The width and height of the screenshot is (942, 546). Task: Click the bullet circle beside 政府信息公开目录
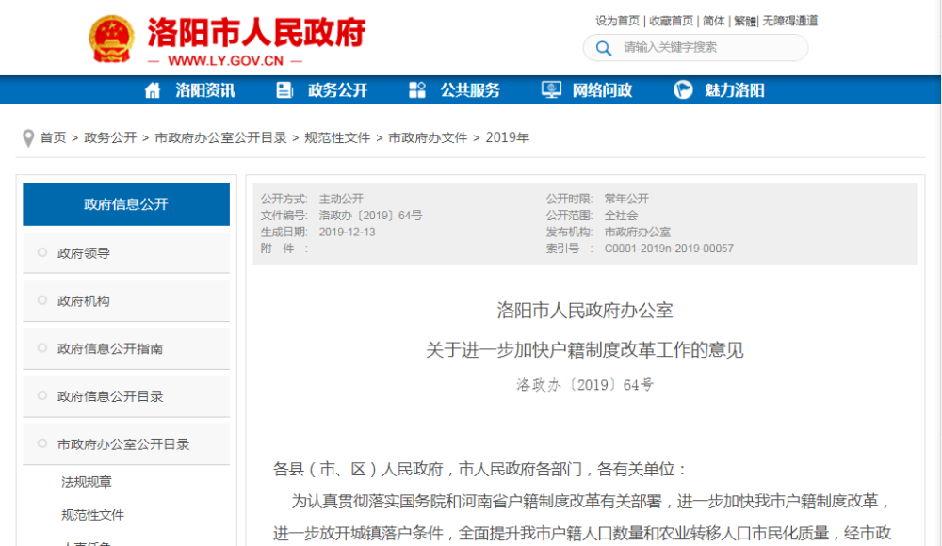tap(42, 395)
